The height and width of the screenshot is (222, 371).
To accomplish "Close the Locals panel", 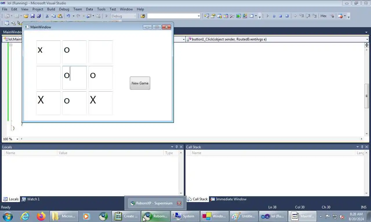I will [x=181, y=147].
